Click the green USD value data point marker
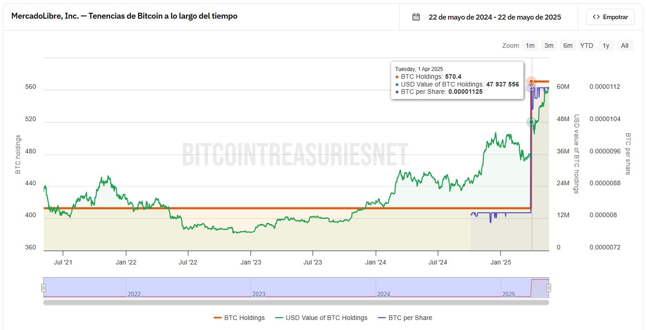 click(x=531, y=122)
